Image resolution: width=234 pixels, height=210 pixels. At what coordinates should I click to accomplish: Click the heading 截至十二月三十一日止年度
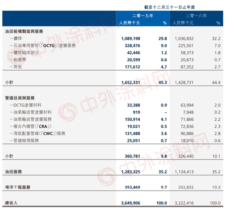(x=170, y=7)
